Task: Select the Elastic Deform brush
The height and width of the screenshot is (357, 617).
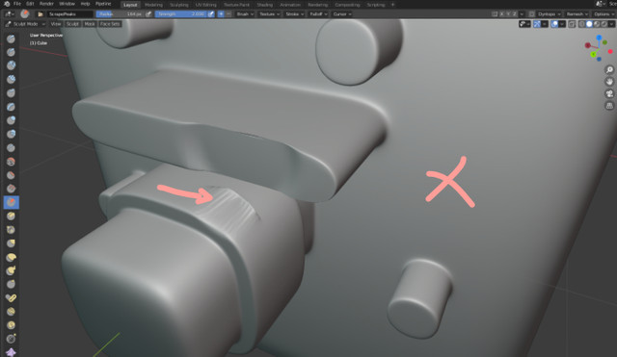Action: [x=11, y=257]
